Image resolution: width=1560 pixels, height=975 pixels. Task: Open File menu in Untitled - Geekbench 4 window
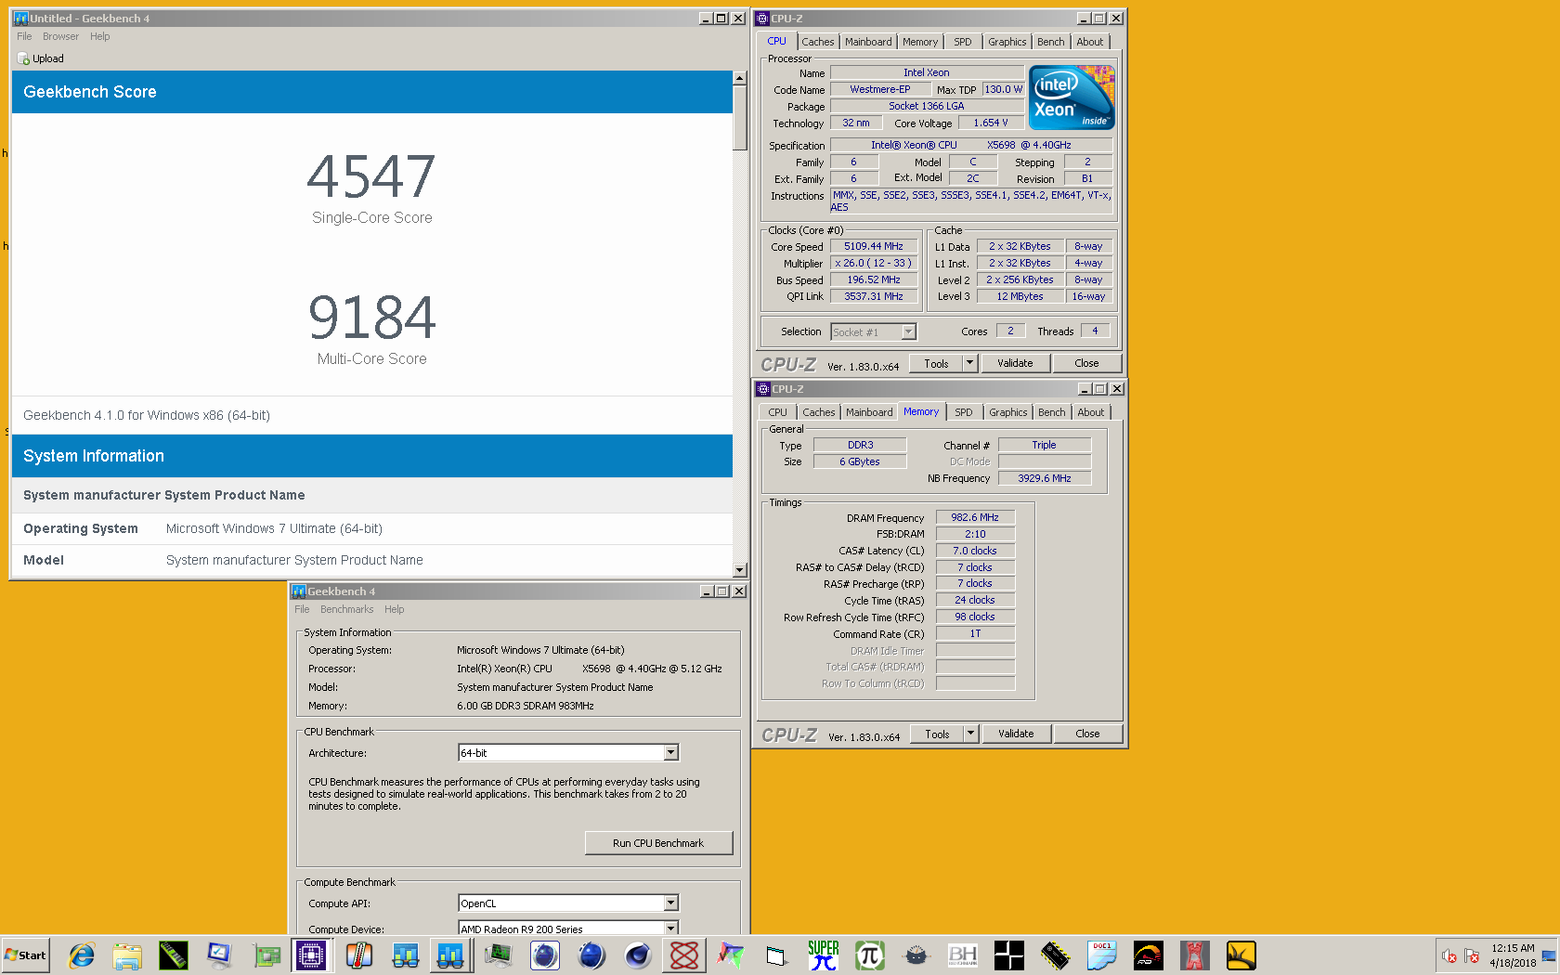click(x=24, y=36)
